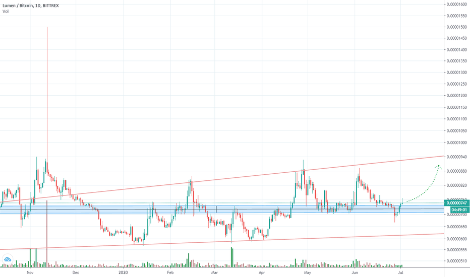This screenshot has height=277, width=470.
Task: Click the Jun date axis label
Action: pyautogui.click(x=355, y=272)
